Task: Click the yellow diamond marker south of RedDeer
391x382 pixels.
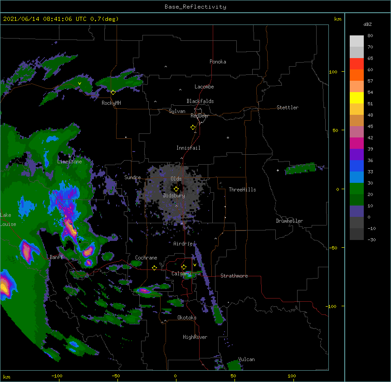Action: [x=193, y=127]
